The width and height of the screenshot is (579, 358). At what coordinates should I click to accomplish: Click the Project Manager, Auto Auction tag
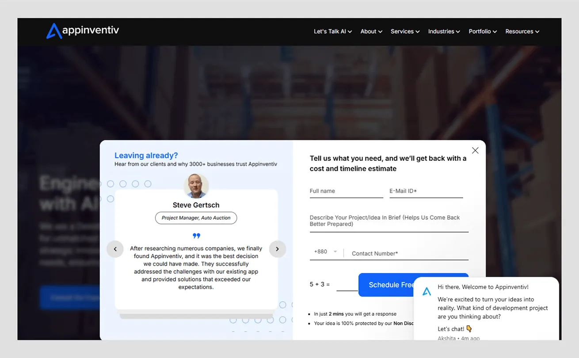tap(196, 218)
